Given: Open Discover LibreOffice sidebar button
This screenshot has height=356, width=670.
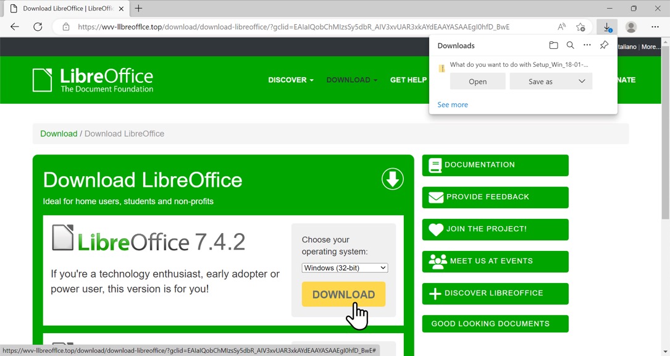Looking at the screenshot, I should click(495, 294).
